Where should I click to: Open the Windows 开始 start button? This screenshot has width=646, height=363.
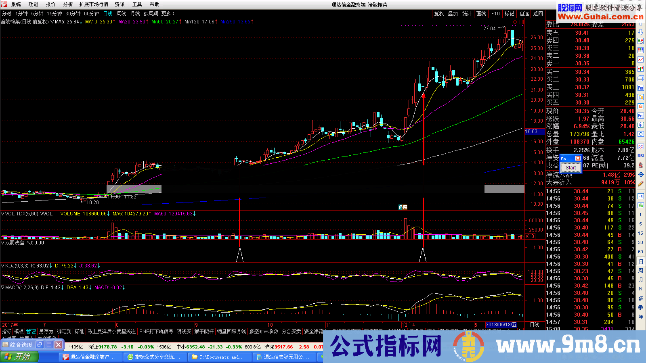pyautogui.click(x=19, y=357)
